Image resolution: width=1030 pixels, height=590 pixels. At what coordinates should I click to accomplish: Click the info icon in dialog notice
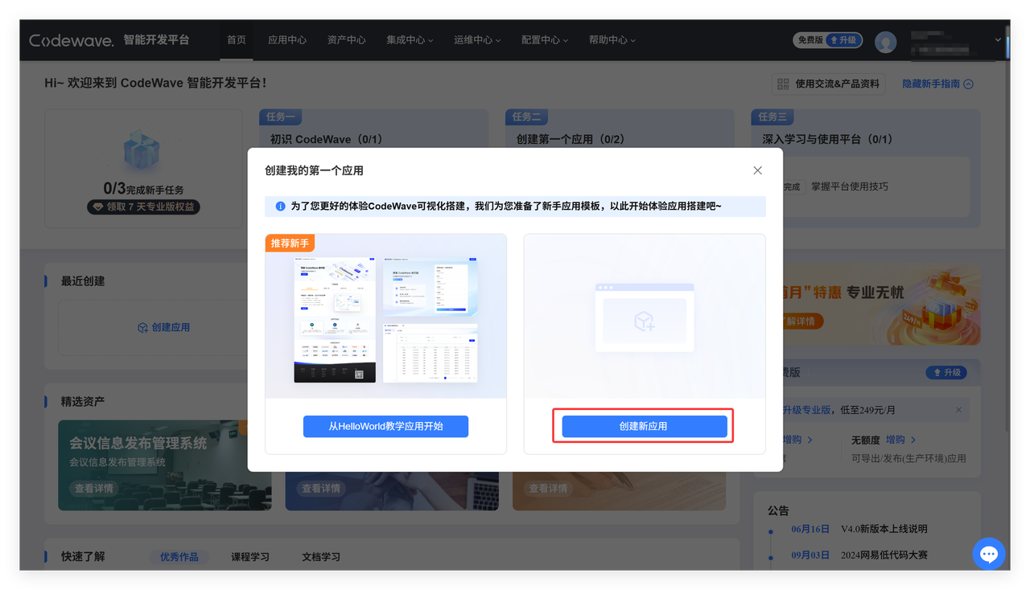[x=280, y=207]
